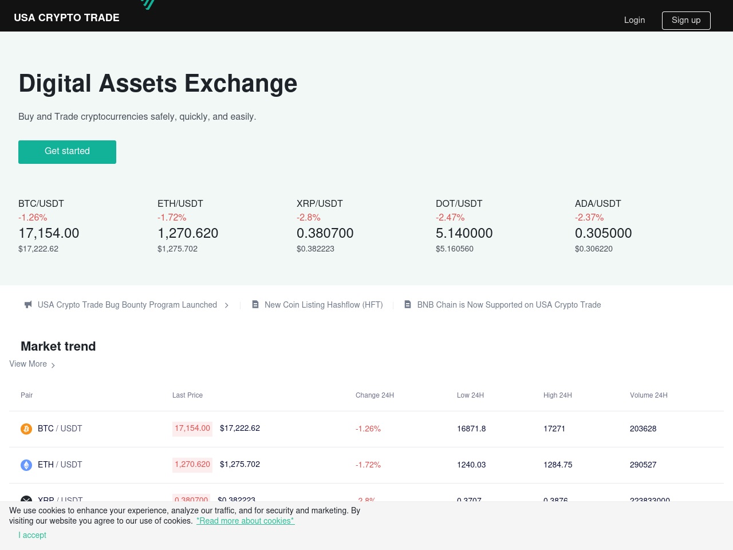This screenshot has width=733, height=550.
Task: Click the Get started button
Action: pyautogui.click(x=67, y=152)
